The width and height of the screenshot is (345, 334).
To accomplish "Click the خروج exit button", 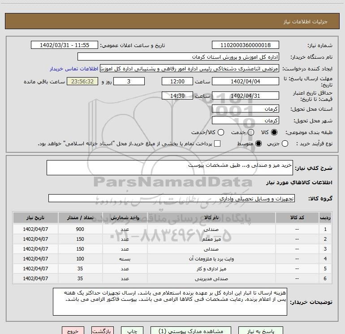I will [73, 331].
